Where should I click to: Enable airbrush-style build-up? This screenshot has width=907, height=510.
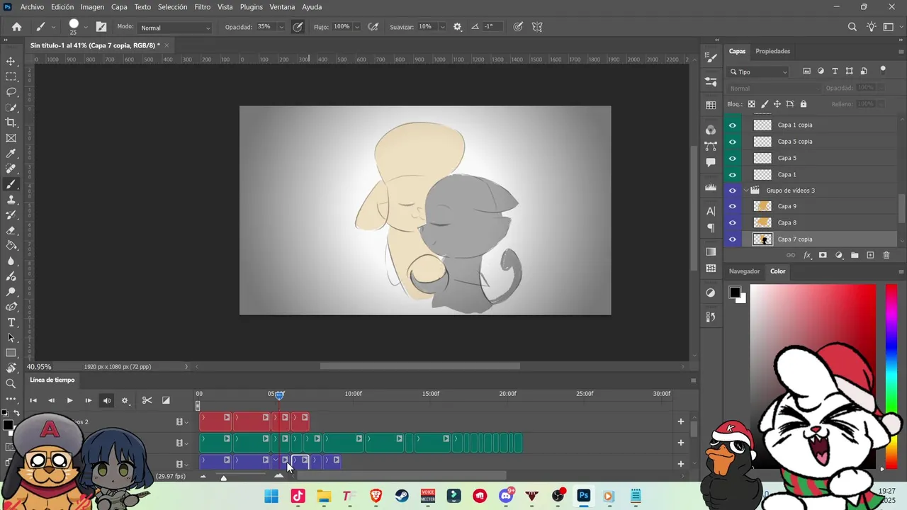click(373, 27)
